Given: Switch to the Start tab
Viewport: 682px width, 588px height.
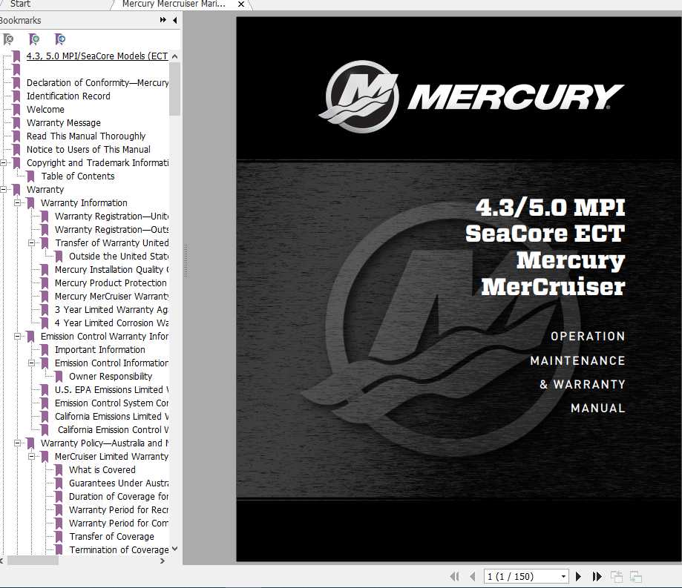Looking at the screenshot, I should pos(20,4).
